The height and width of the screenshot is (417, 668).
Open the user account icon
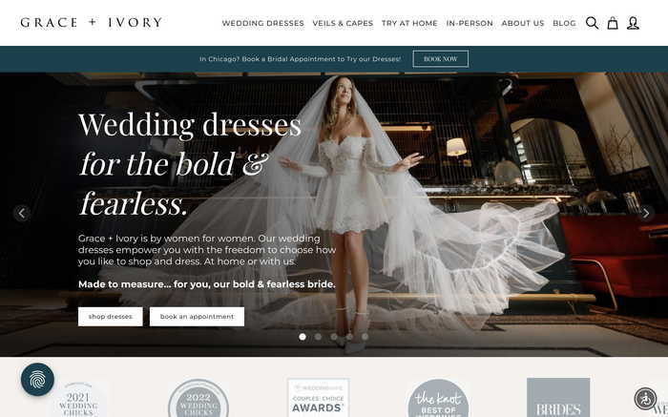[633, 23]
